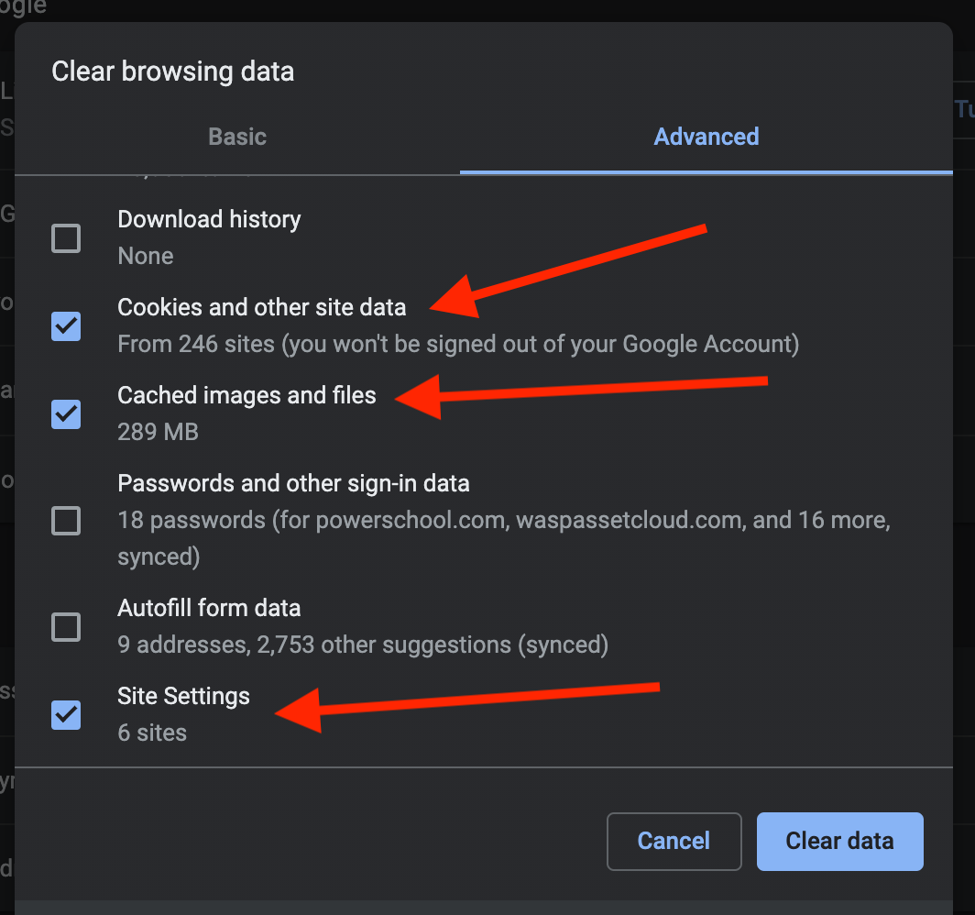Click the 'Clear browsing data' dialog title
This screenshot has height=915, width=975.
coord(172,72)
